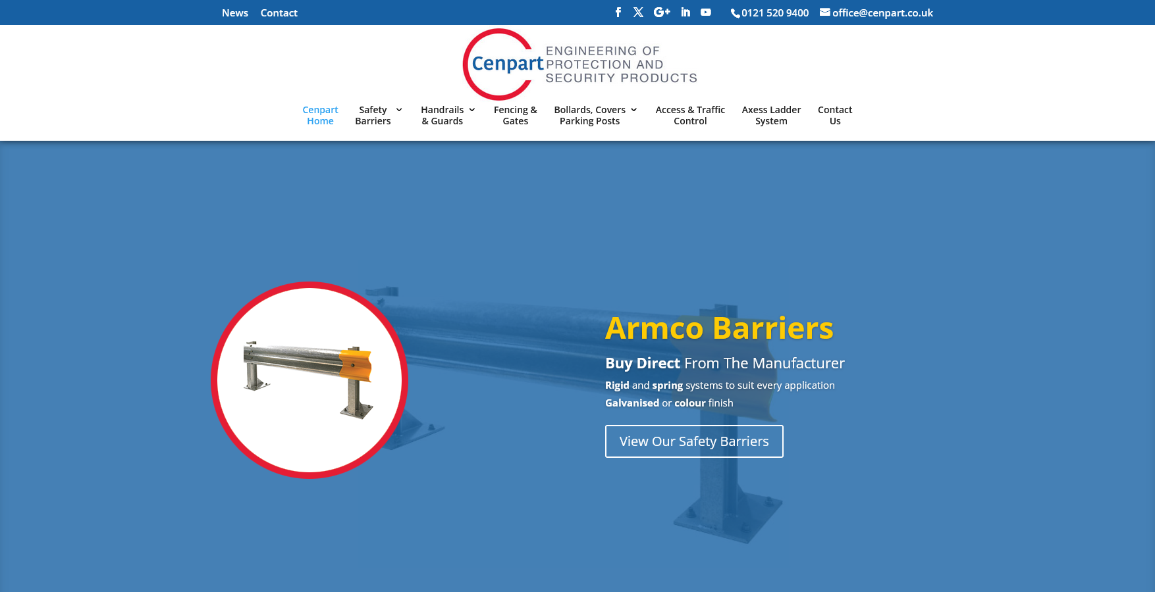
Task: Open the X (Twitter) social icon
Action: pos(638,12)
